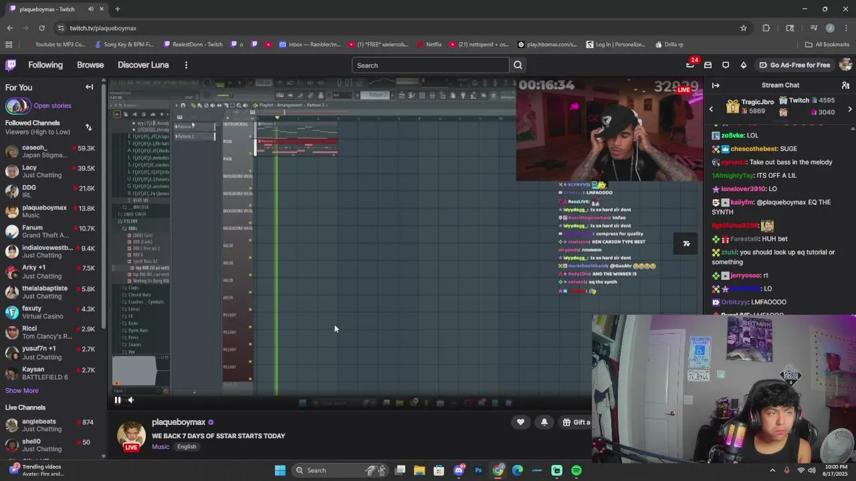Click the Twitch search magnifier button
The height and width of the screenshot is (481, 856).
click(x=518, y=65)
